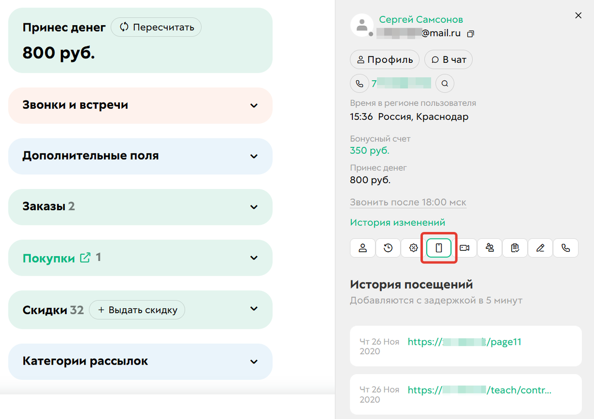Viewport: 594px width, 419px height.
Task: Open the Профиль button
Action: click(385, 59)
